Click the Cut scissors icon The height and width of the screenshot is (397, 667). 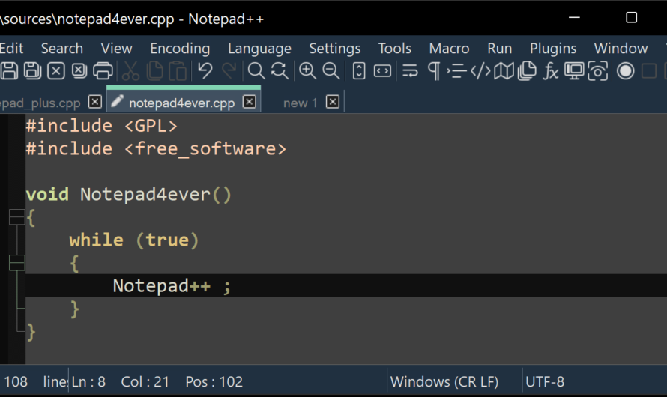[130, 71]
